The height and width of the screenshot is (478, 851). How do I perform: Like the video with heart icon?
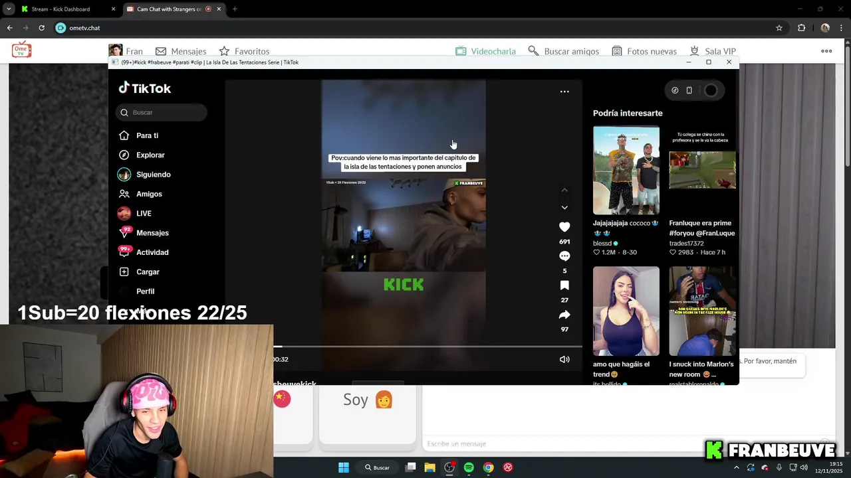point(564,227)
